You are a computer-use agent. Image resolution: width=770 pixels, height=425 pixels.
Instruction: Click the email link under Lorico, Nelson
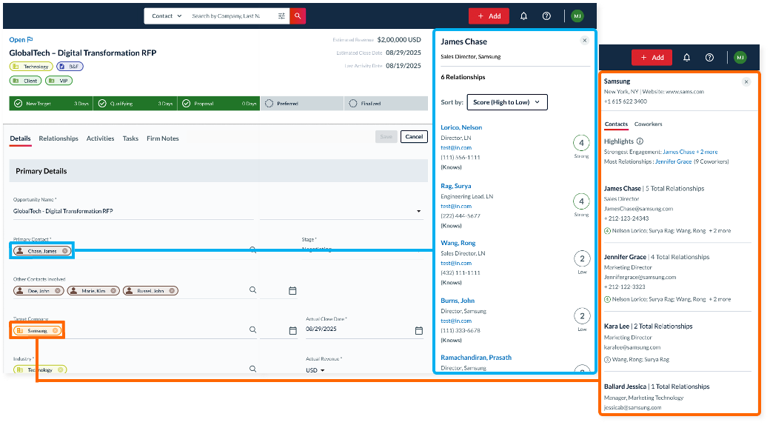pyautogui.click(x=456, y=148)
